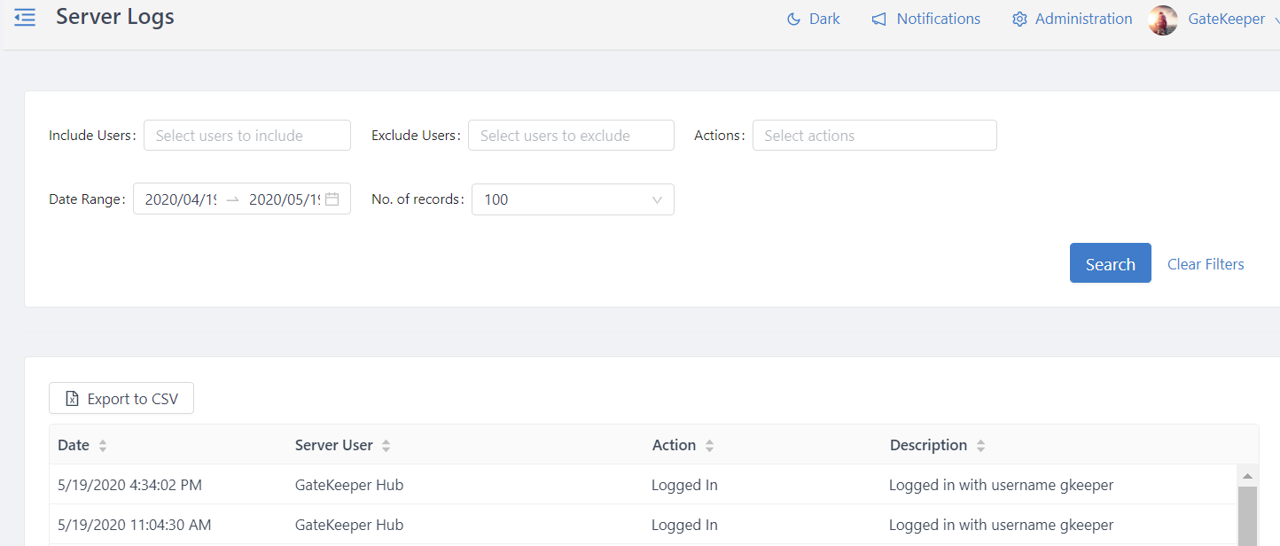1280x546 pixels.
Task: Collapse the sidebar menu icon
Action: (x=25, y=18)
